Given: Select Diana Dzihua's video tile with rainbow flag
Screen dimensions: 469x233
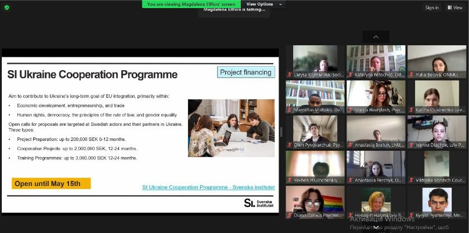Looking at the screenshot, I should (x=315, y=202).
